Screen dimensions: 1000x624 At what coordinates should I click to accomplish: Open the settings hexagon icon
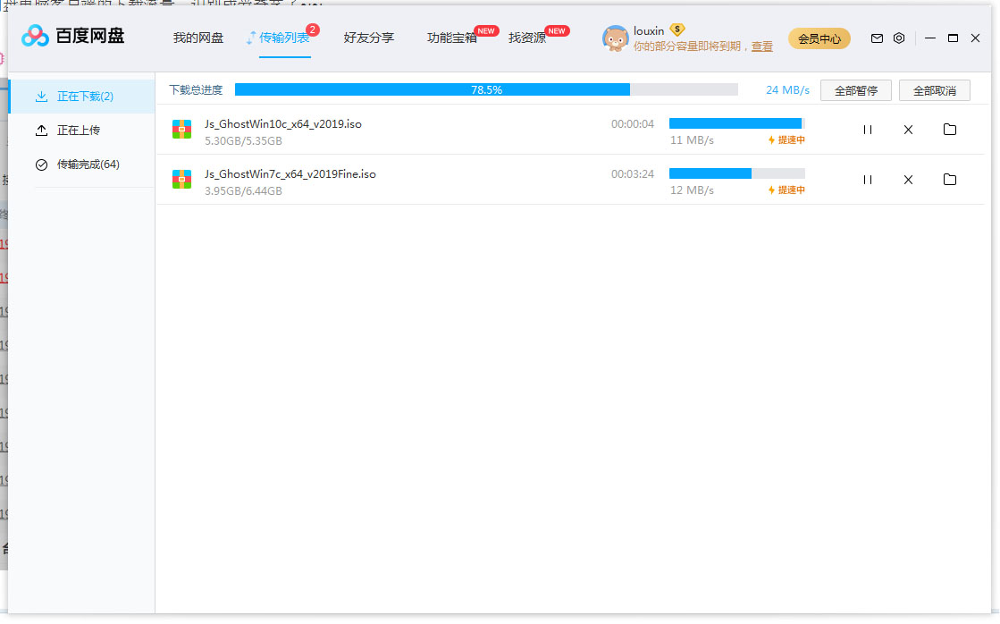[899, 38]
